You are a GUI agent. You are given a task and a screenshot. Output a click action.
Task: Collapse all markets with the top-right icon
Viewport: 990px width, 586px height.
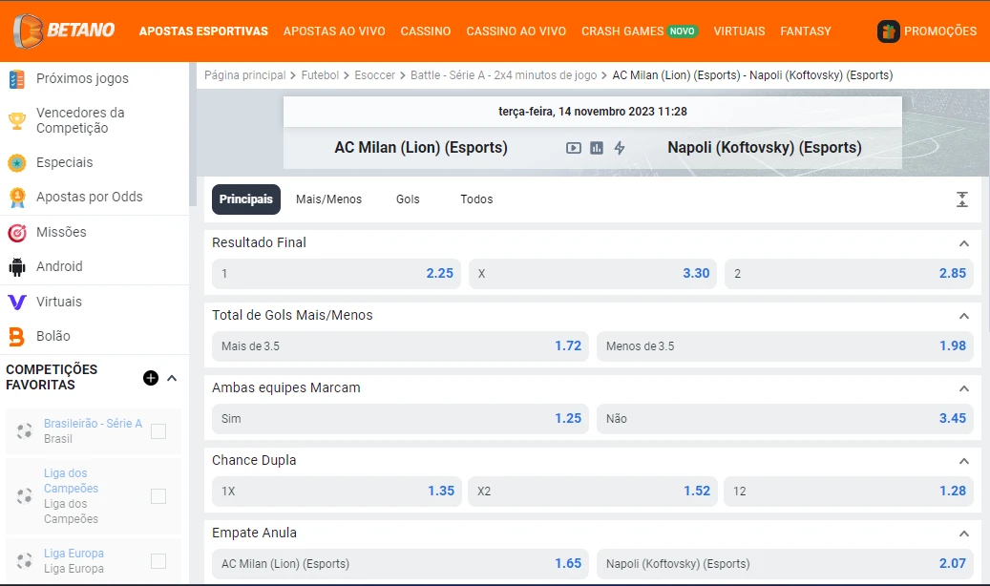pos(961,199)
